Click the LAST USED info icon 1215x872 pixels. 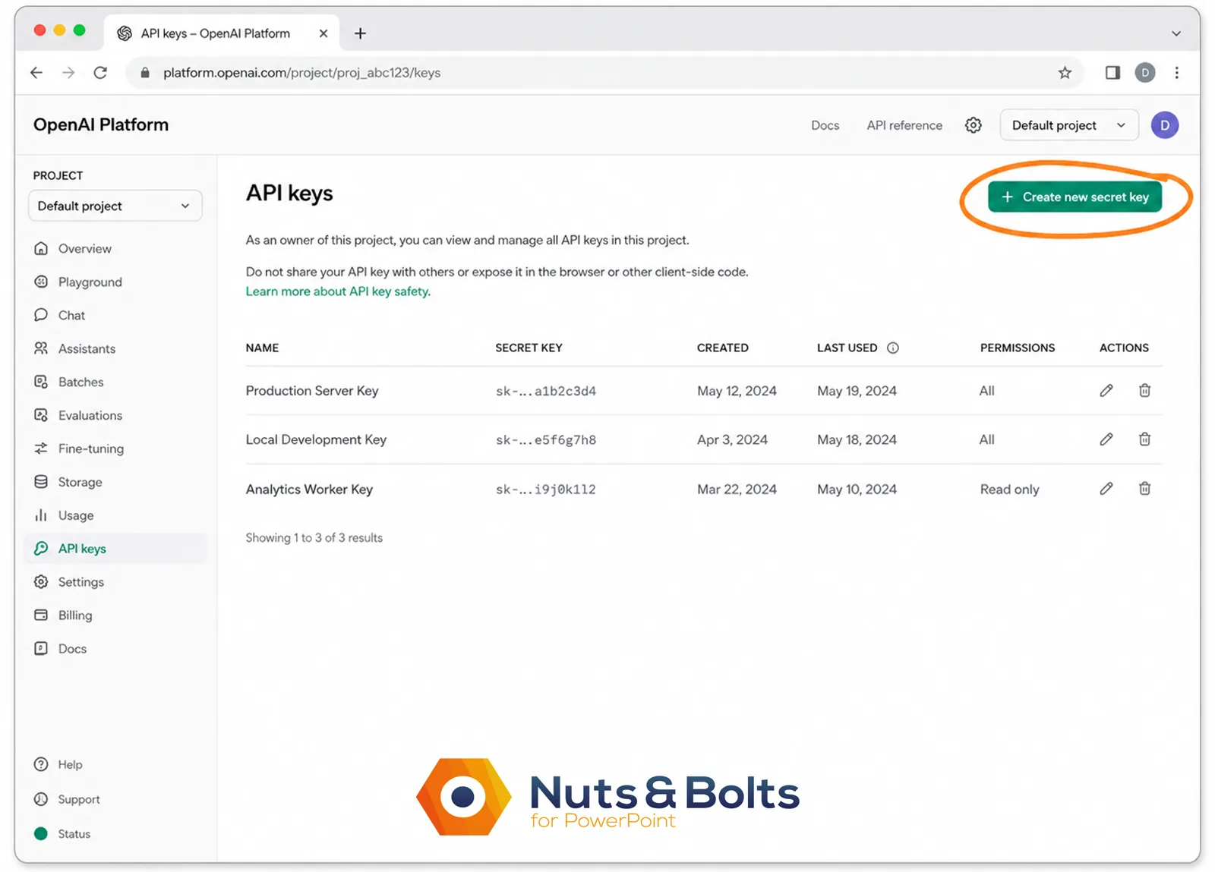(x=893, y=348)
